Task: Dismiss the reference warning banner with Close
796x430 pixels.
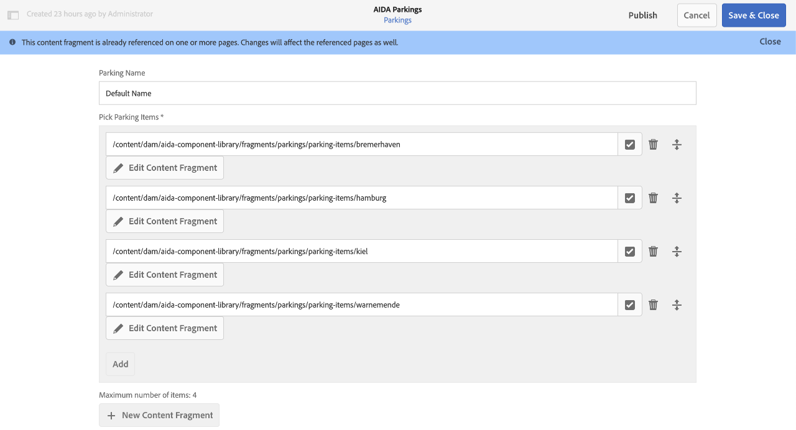Action: click(770, 42)
